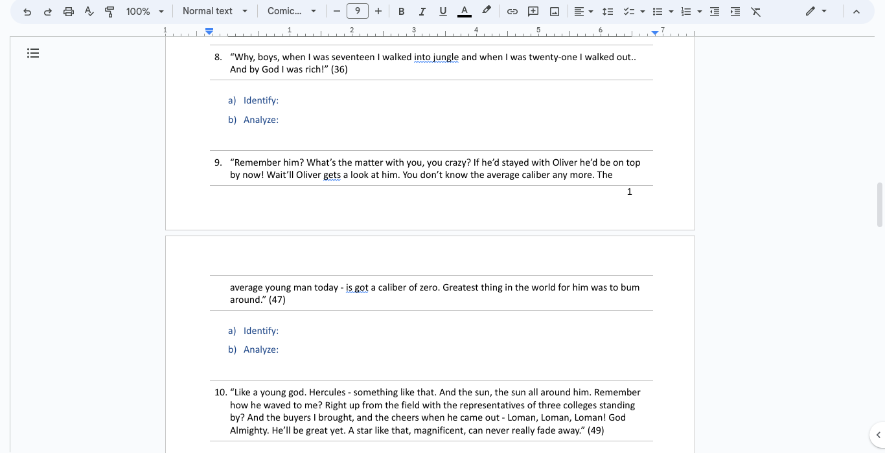Click the text 'Almighty. He'll be great yet'
Image resolution: width=885 pixels, height=453 pixels.
pos(287,430)
